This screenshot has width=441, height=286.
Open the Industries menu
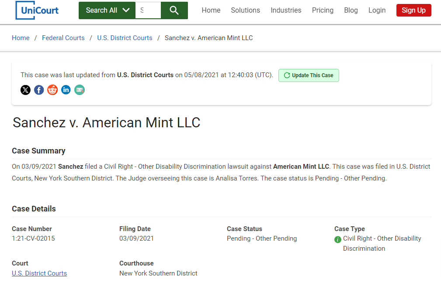click(x=286, y=10)
